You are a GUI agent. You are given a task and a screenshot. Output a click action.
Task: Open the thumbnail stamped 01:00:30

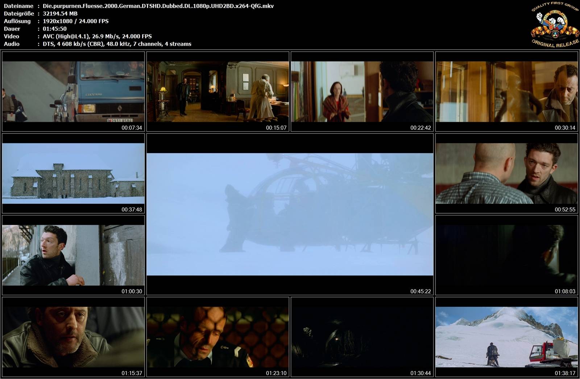coord(73,255)
